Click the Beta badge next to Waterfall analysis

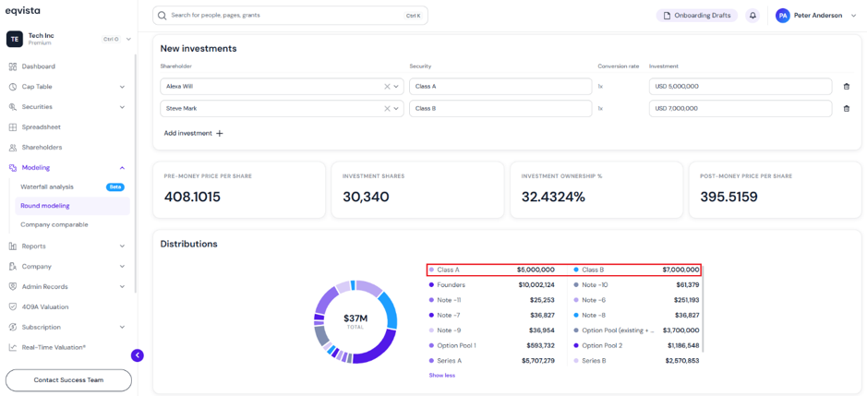point(115,187)
